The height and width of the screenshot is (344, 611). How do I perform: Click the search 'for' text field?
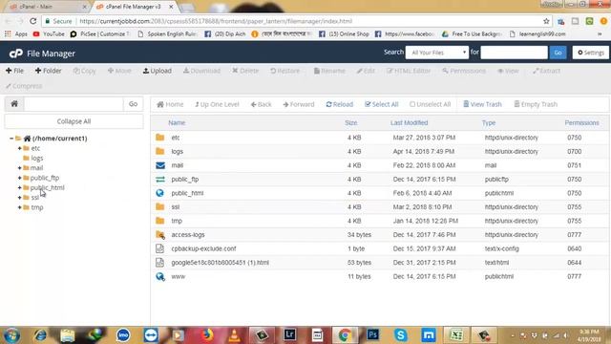click(x=514, y=53)
